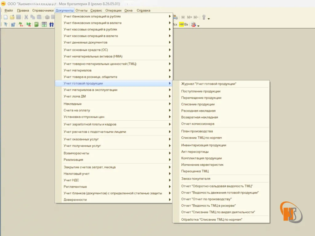Select Списание продукции

(x=221, y=104)
